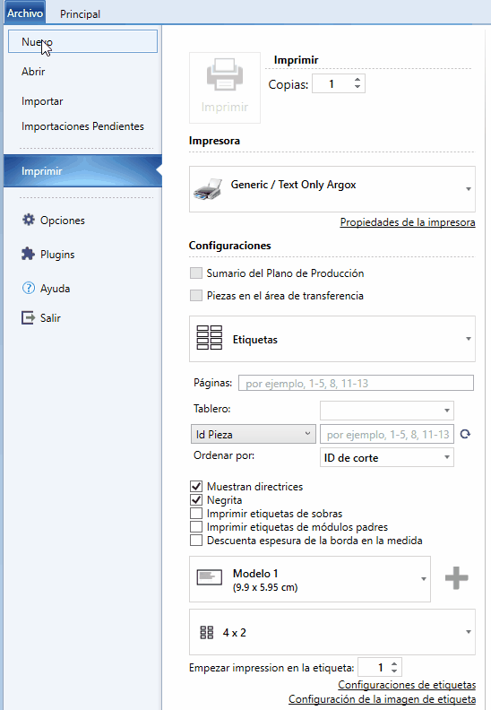
Task: Switch to the Principal tab
Action: pos(80,13)
